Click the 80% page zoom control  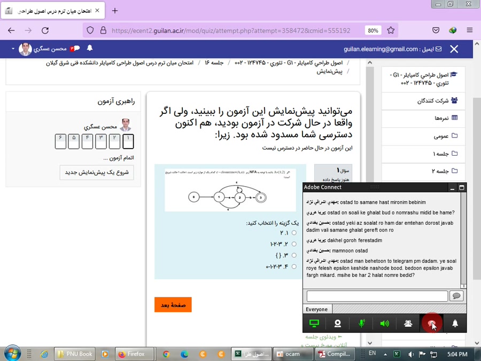[x=373, y=30]
